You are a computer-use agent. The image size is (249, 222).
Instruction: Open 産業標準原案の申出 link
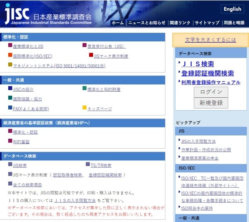[x=200, y=158]
